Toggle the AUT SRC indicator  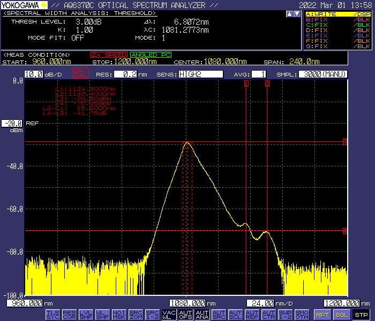click(219, 315)
